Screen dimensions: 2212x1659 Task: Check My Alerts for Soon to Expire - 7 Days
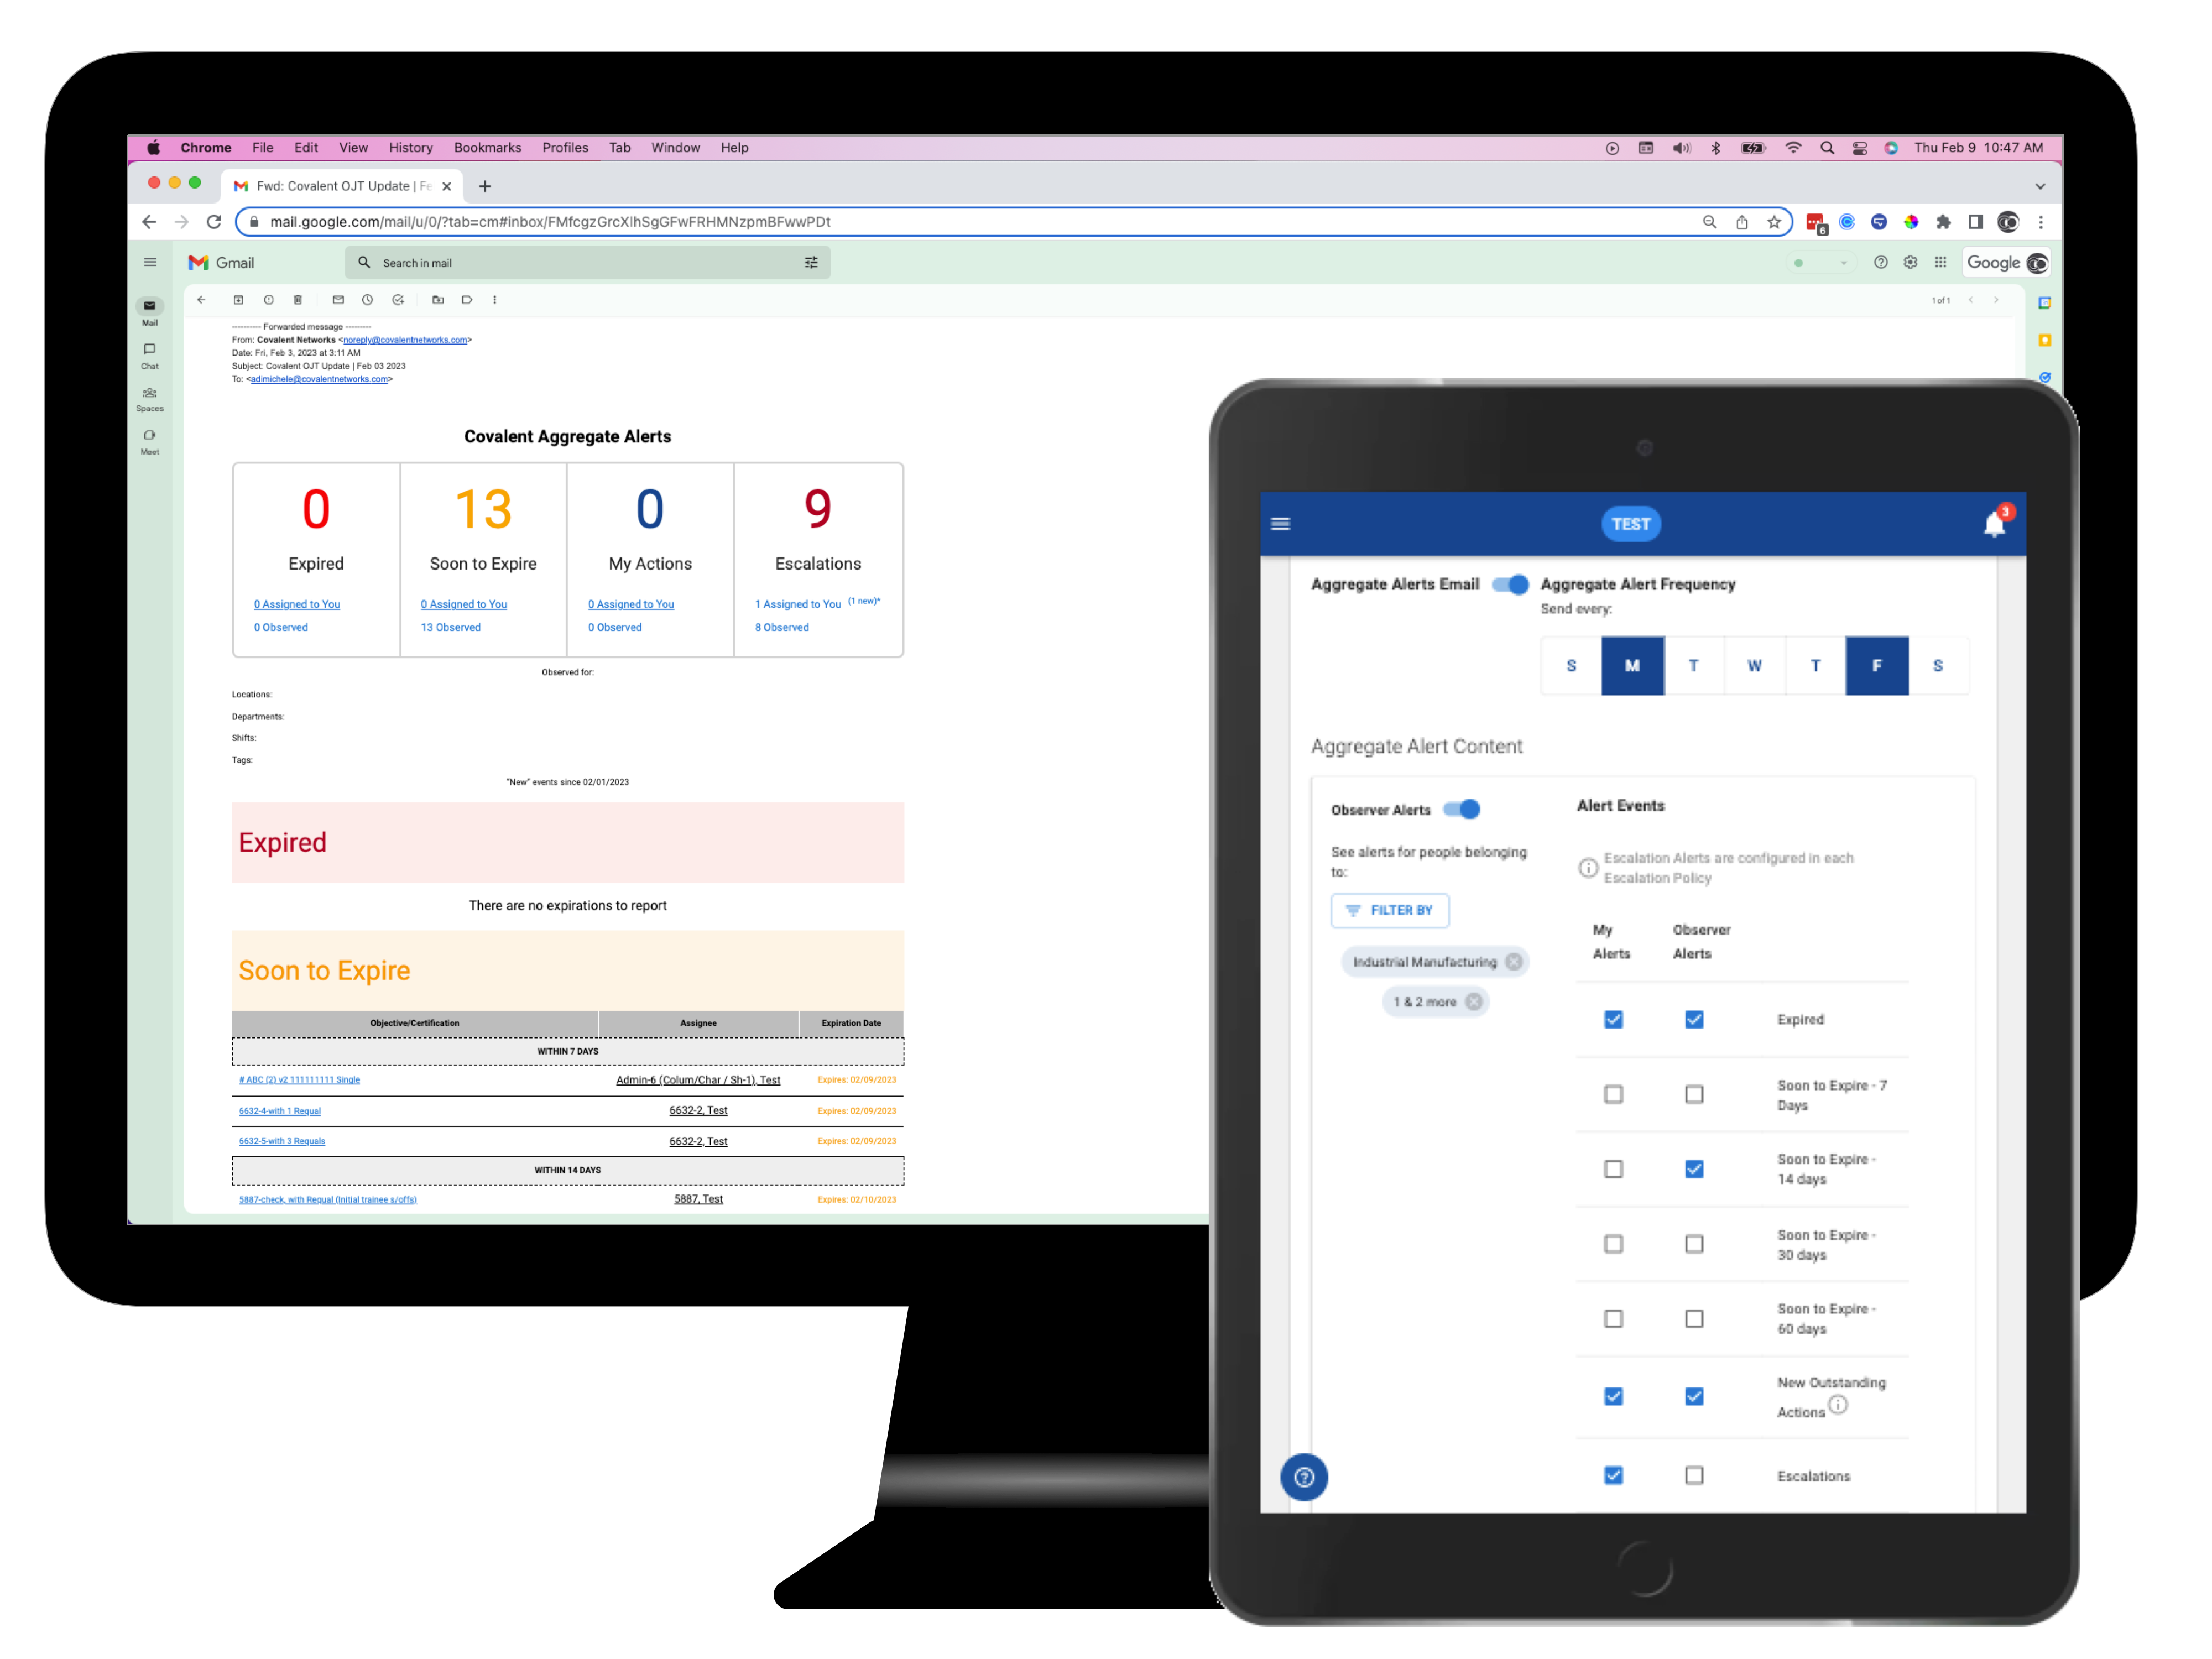[1613, 1094]
